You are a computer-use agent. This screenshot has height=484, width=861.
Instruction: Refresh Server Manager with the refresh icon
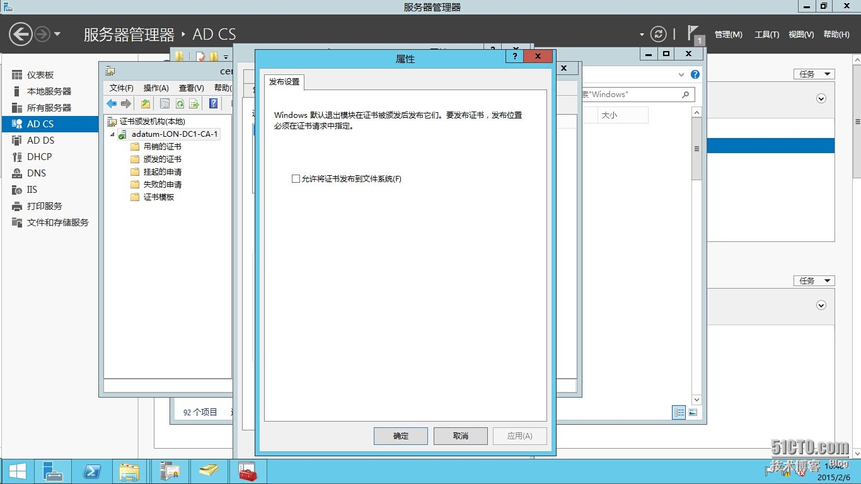pyautogui.click(x=658, y=34)
